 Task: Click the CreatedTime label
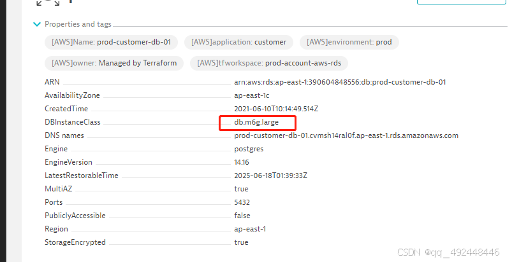point(66,109)
